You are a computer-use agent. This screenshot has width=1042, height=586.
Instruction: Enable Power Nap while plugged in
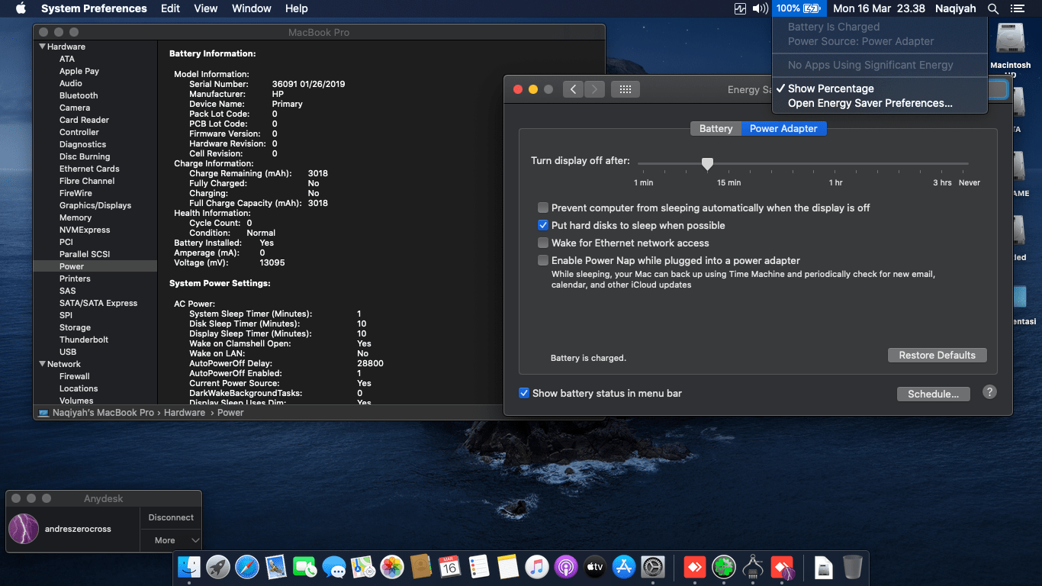[x=543, y=260]
